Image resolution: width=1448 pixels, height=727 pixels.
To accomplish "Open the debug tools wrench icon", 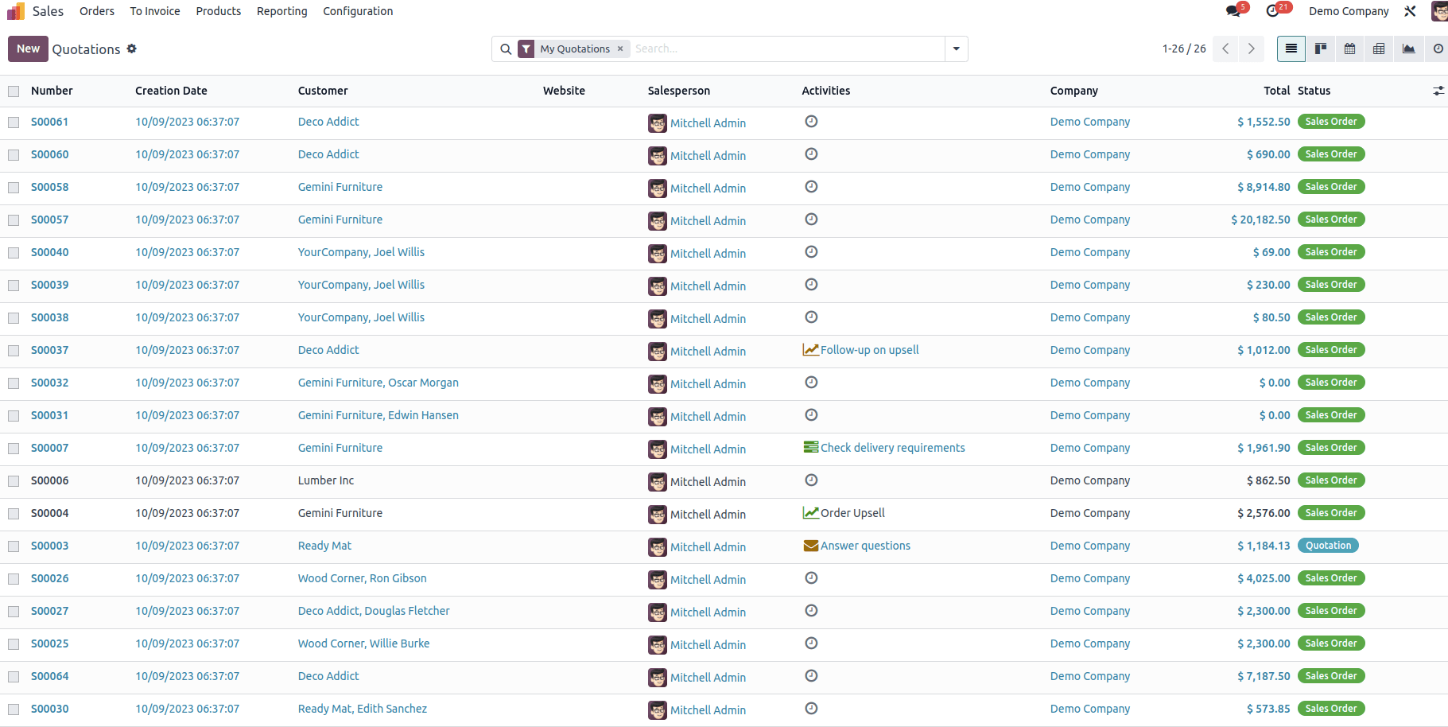I will tap(1410, 11).
